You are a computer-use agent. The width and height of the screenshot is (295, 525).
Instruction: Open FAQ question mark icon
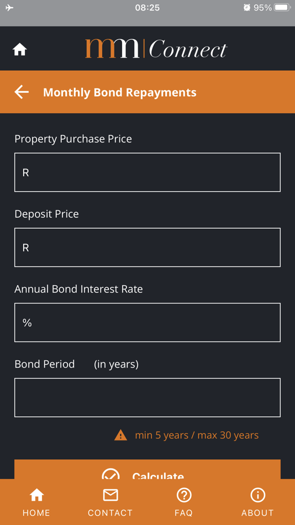tap(184, 495)
